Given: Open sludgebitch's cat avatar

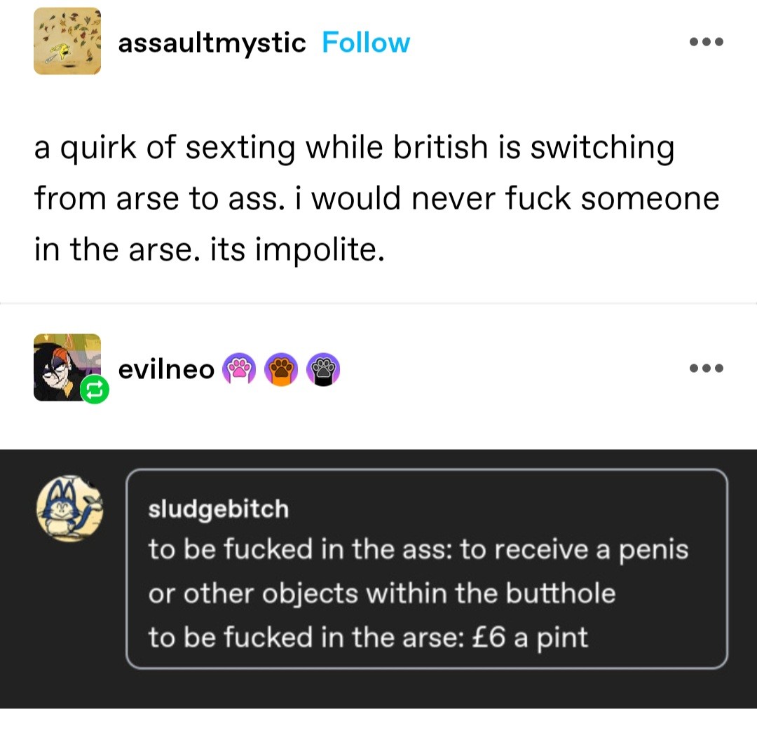Looking at the screenshot, I should pos(69,508).
